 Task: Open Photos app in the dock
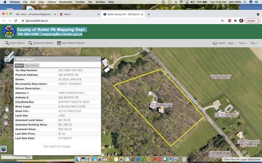(122, 159)
